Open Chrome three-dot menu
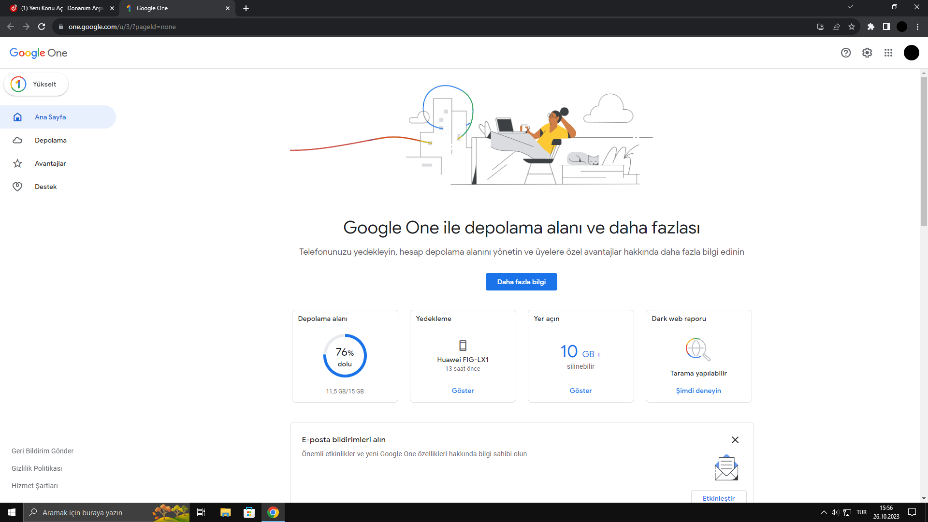The height and width of the screenshot is (522, 928). coord(917,27)
